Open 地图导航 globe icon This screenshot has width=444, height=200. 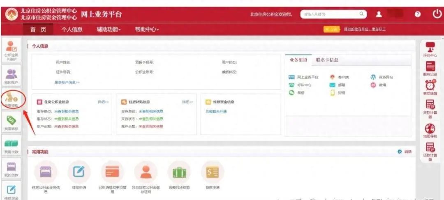click(430, 131)
